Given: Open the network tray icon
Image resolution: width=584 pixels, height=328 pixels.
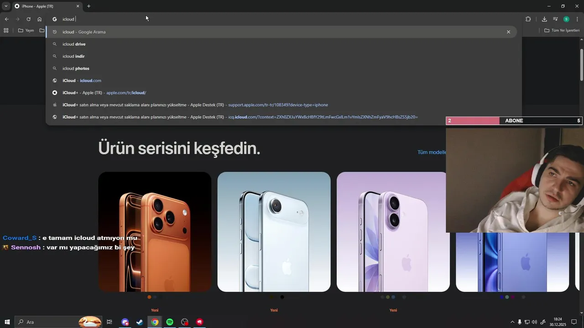Looking at the screenshot, I should pyautogui.click(x=527, y=322).
